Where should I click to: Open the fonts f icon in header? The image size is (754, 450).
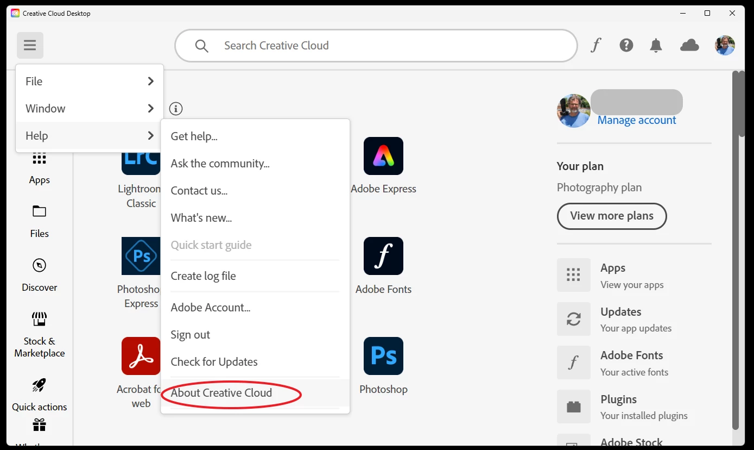tap(596, 45)
